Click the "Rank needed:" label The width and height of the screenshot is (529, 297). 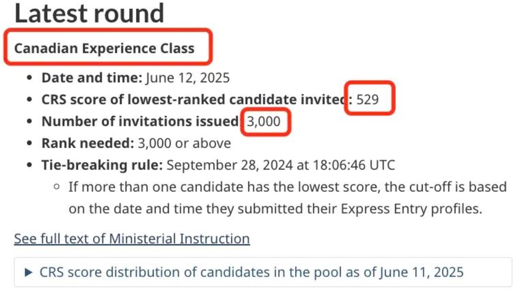click(x=88, y=143)
